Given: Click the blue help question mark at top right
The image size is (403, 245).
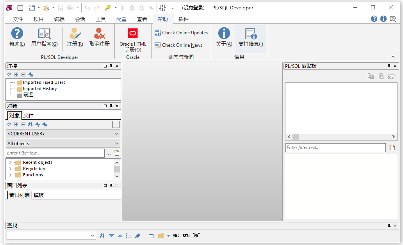Looking at the screenshot, I should click(374, 19).
